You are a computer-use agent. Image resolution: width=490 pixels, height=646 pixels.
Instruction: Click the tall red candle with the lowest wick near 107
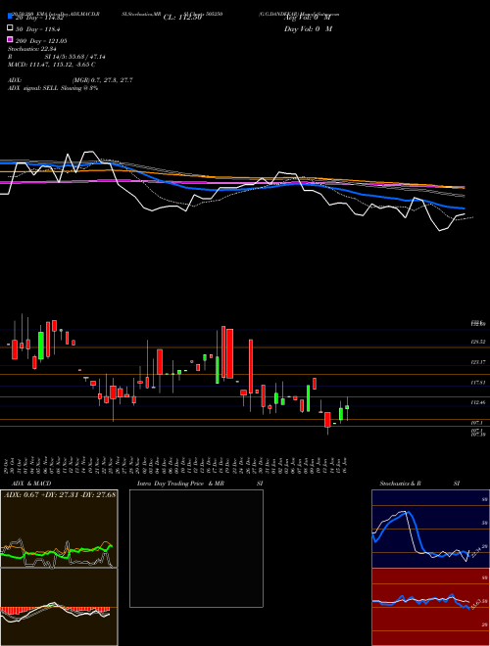pos(327,420)
